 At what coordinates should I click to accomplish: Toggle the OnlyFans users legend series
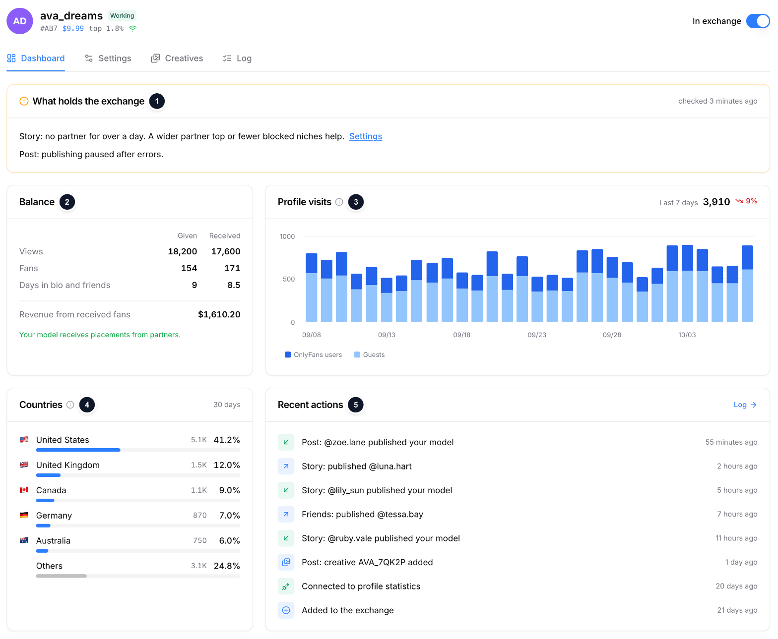(x=313, y=355)
